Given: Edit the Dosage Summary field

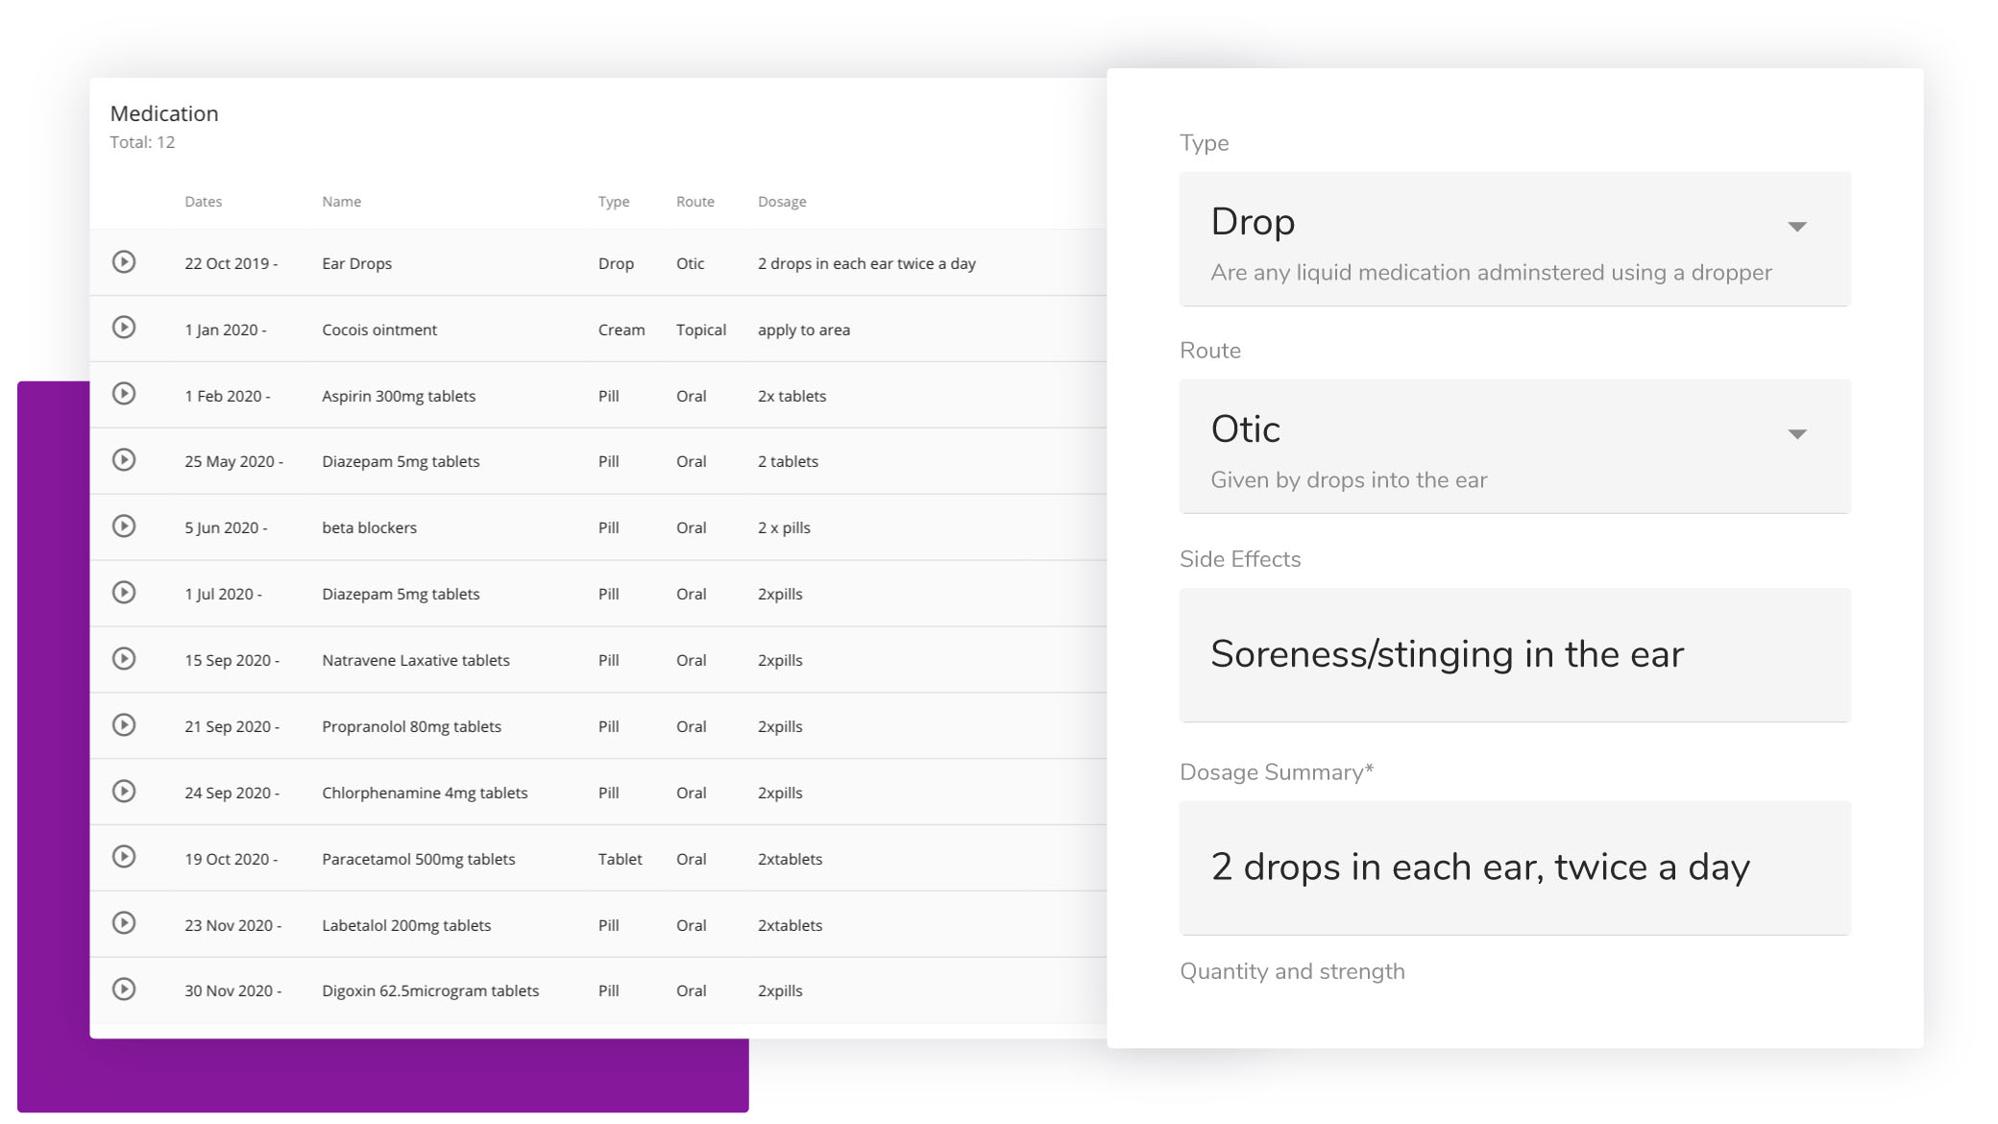Looking at the screenshot, I should (x=1515, y=868).
